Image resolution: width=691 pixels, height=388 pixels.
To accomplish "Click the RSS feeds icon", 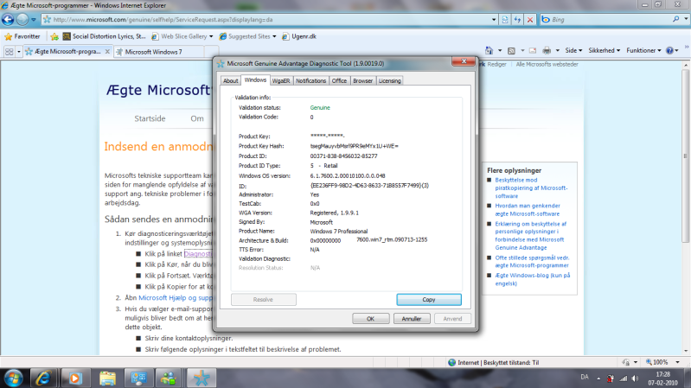I will (x=511, y=51).
